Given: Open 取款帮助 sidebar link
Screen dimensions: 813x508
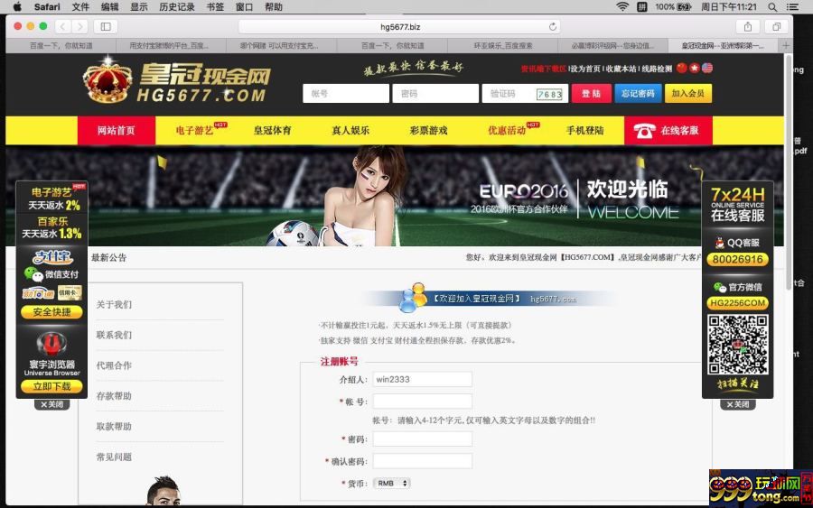Looking at the screenshot, I should tap(114, 427).
